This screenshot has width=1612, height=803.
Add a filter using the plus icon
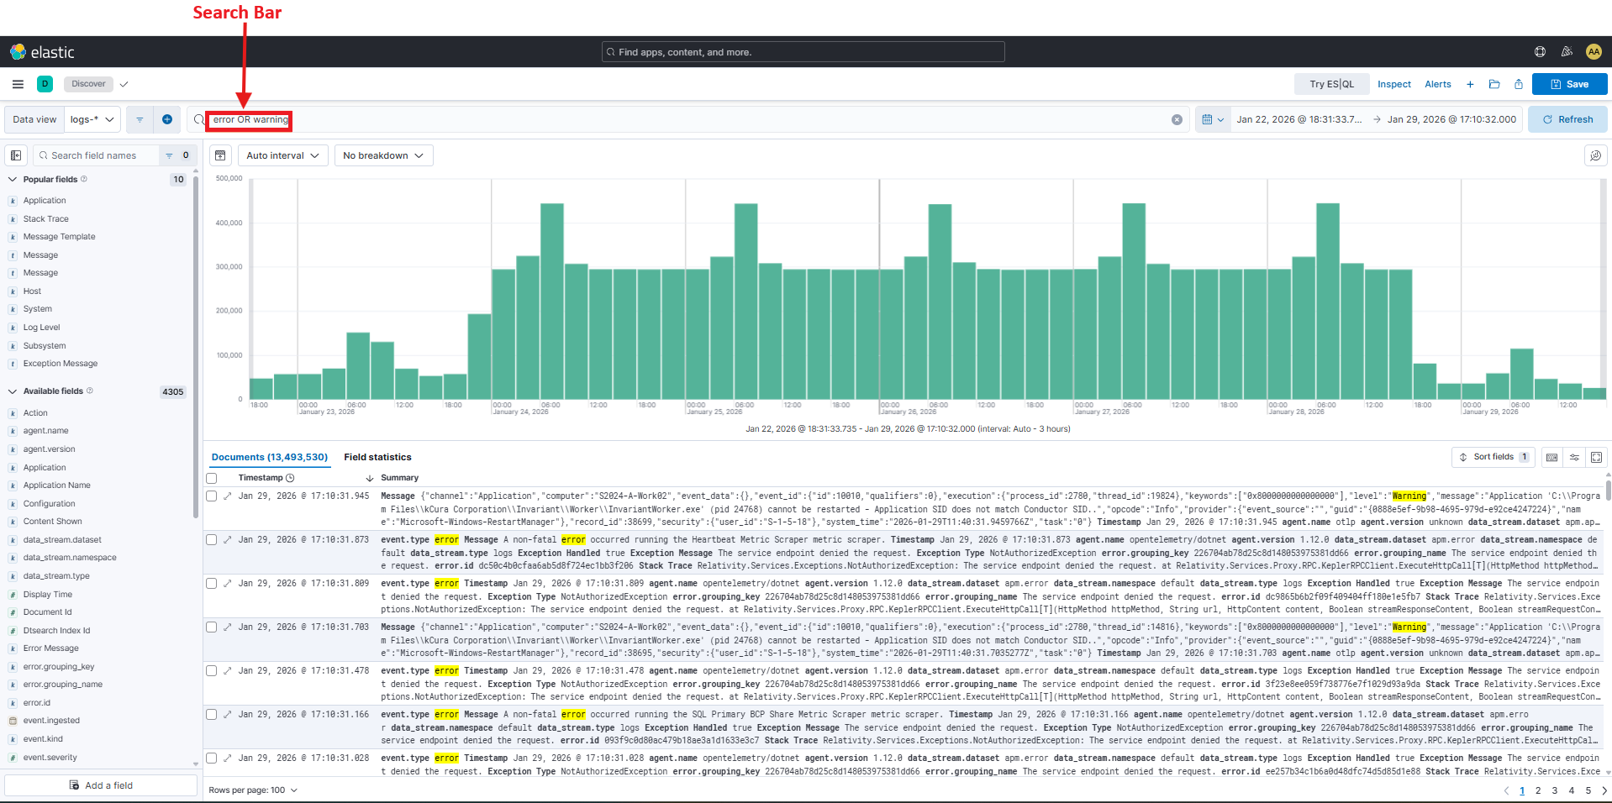pos(167,119)
